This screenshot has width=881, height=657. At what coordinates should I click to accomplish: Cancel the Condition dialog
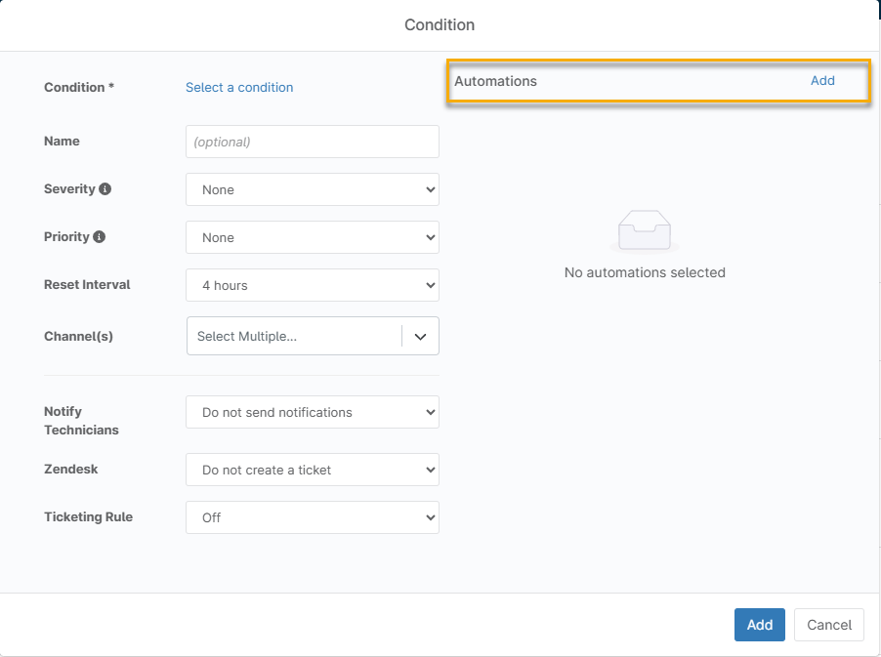point(829,625)
